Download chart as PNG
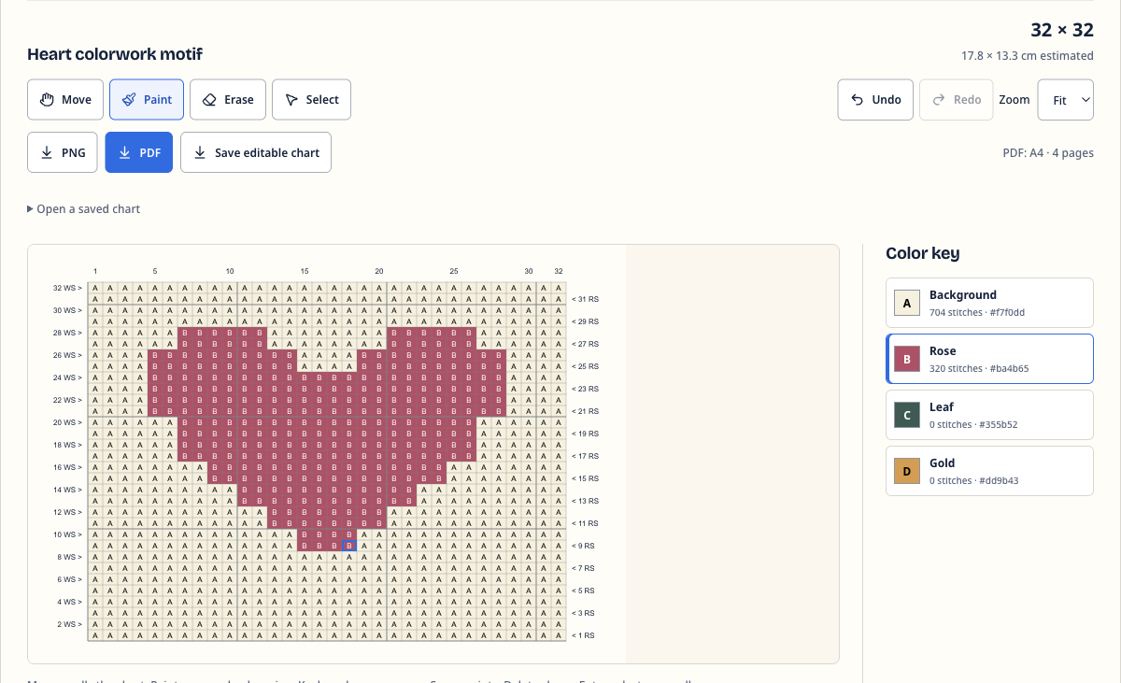Viewport: 1121px width, 683px height. coord(63,152)
